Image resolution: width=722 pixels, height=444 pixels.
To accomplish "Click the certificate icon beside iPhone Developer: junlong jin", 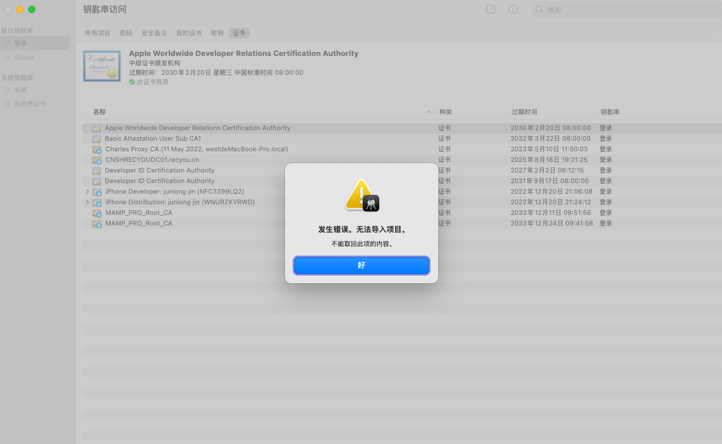I will 97,192.
